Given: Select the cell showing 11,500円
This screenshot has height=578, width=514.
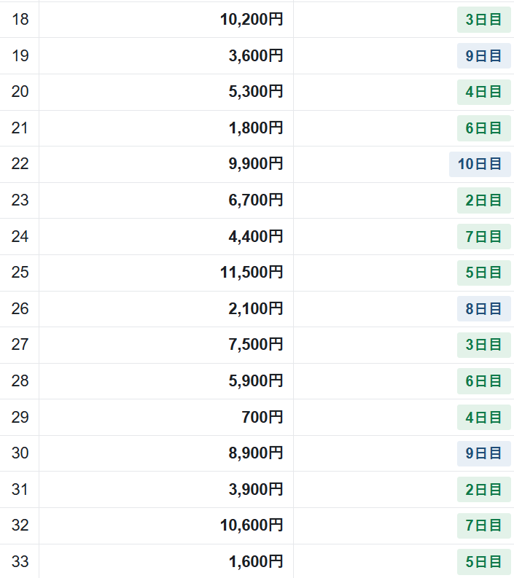Looking at the screenshot, I should tap(166, 273).
